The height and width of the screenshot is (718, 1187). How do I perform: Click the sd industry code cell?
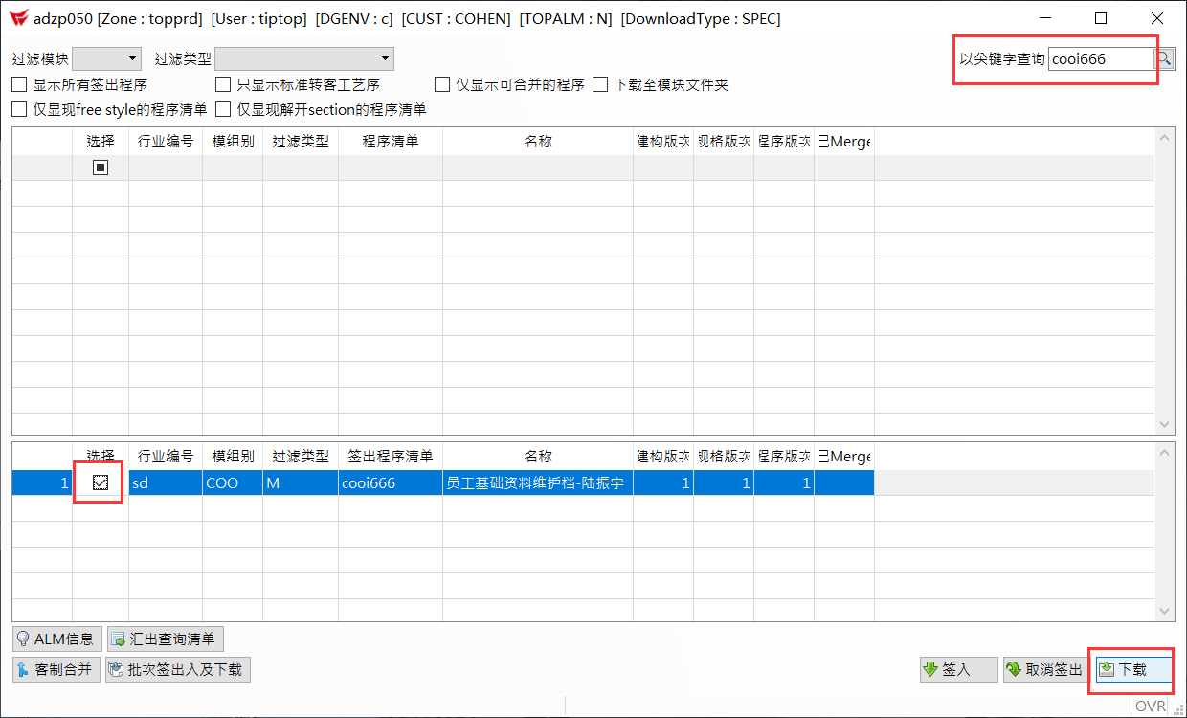166,482
